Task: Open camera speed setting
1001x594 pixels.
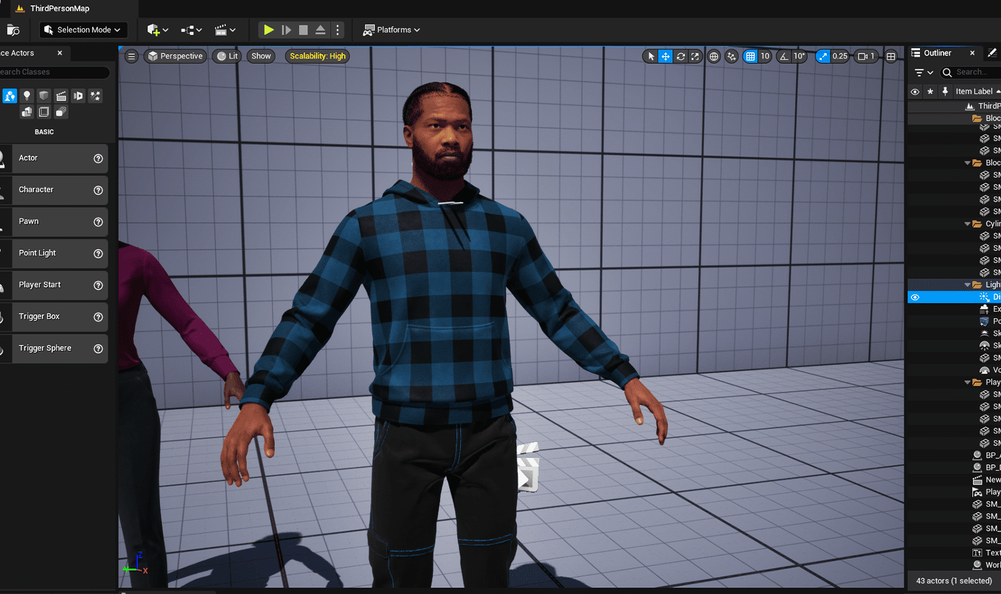Action: pos(866,57)
